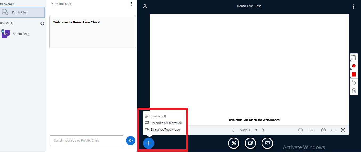Open the users list toggle icon

point(145,6)
